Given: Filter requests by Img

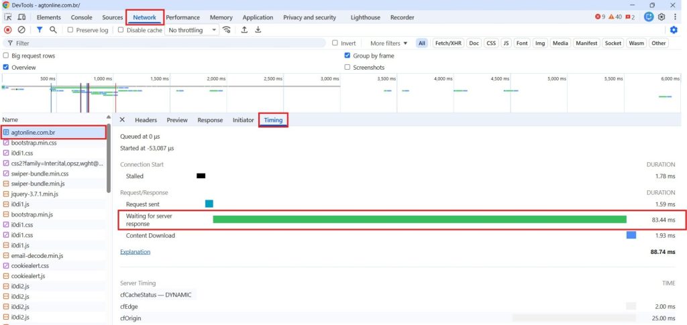Looking at the screenshot, I should pos(540,44).
